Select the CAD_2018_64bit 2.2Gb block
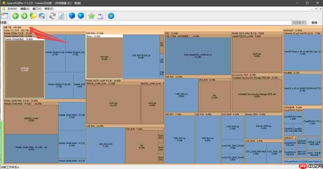This screenshot has height=169, width=323. (256, 153)
